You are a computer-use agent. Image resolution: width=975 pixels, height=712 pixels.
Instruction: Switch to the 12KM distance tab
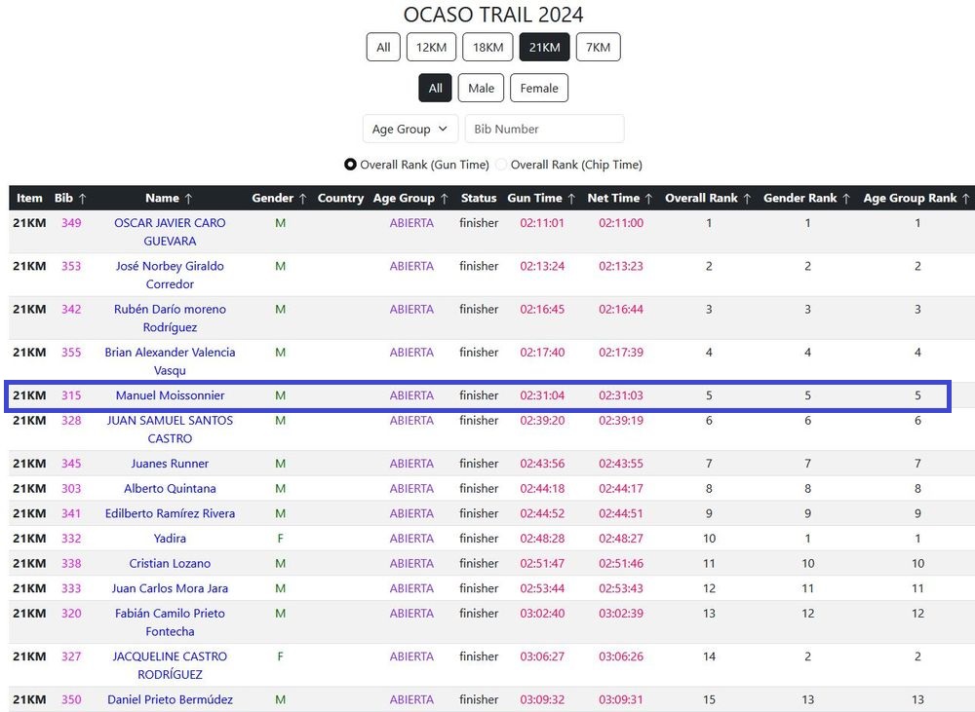coord(431,47)
